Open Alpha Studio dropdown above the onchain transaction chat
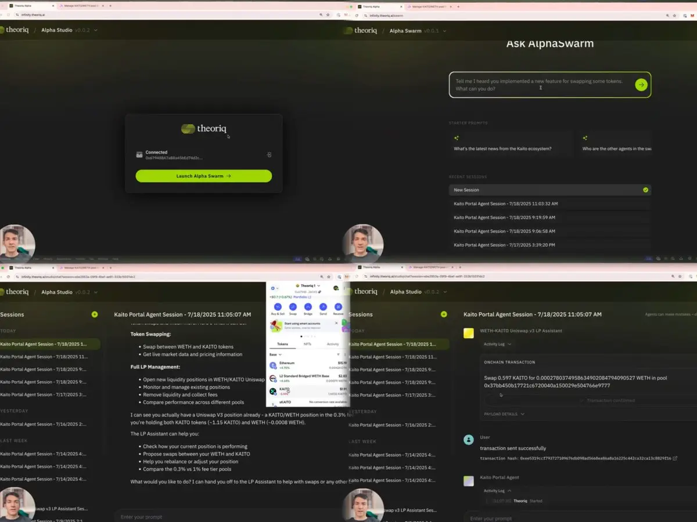This screenshot has height=522, width=697. click(x=418, y=292)
